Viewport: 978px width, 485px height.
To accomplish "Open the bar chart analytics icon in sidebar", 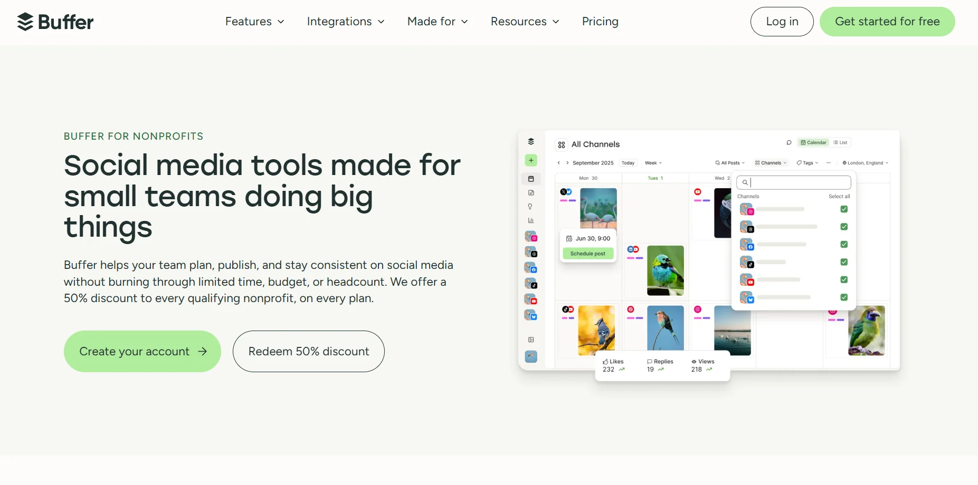I will point(531,220).
